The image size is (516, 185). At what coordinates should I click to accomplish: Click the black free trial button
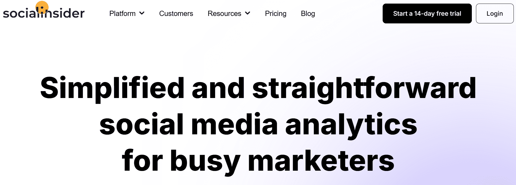[x=427, y=13]
